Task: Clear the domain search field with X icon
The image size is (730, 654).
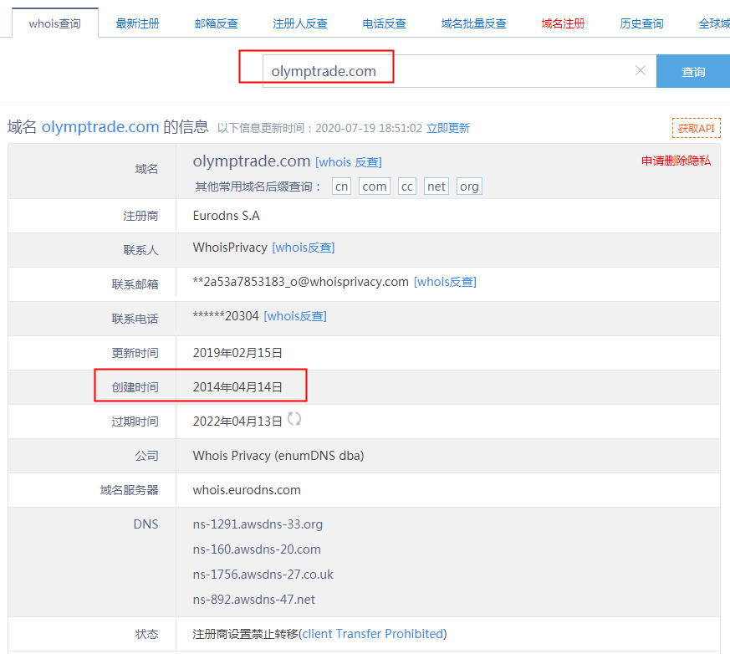Action: click(641, 71)
